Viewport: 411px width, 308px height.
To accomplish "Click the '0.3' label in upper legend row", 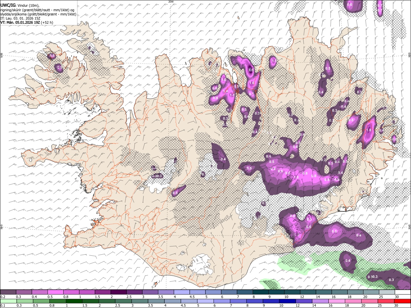I will coord(19,297).
